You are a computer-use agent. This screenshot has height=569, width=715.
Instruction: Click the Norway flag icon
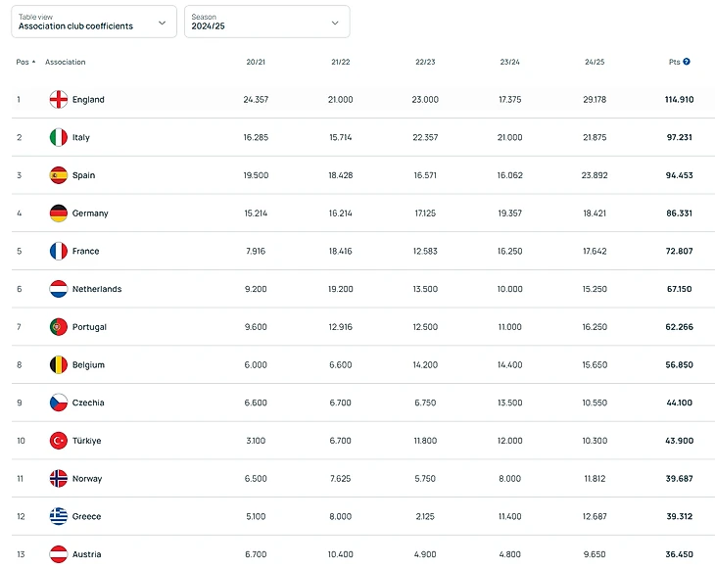pos(59,479)
